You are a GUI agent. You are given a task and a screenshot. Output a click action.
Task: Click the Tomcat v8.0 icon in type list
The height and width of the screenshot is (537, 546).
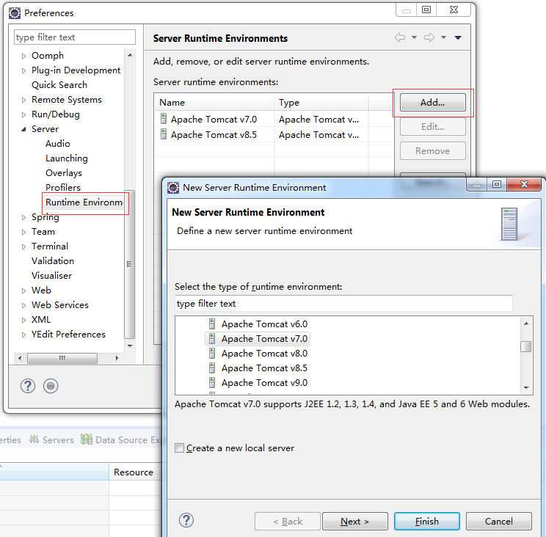(x=211, y=354)
